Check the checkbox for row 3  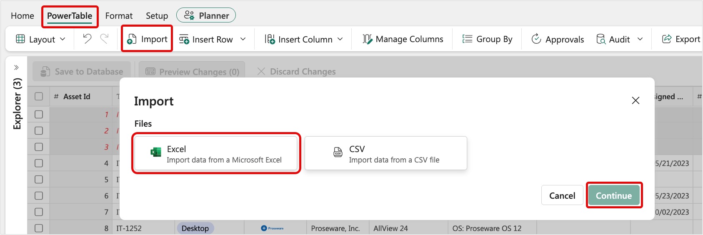click(x=39, y=147)
